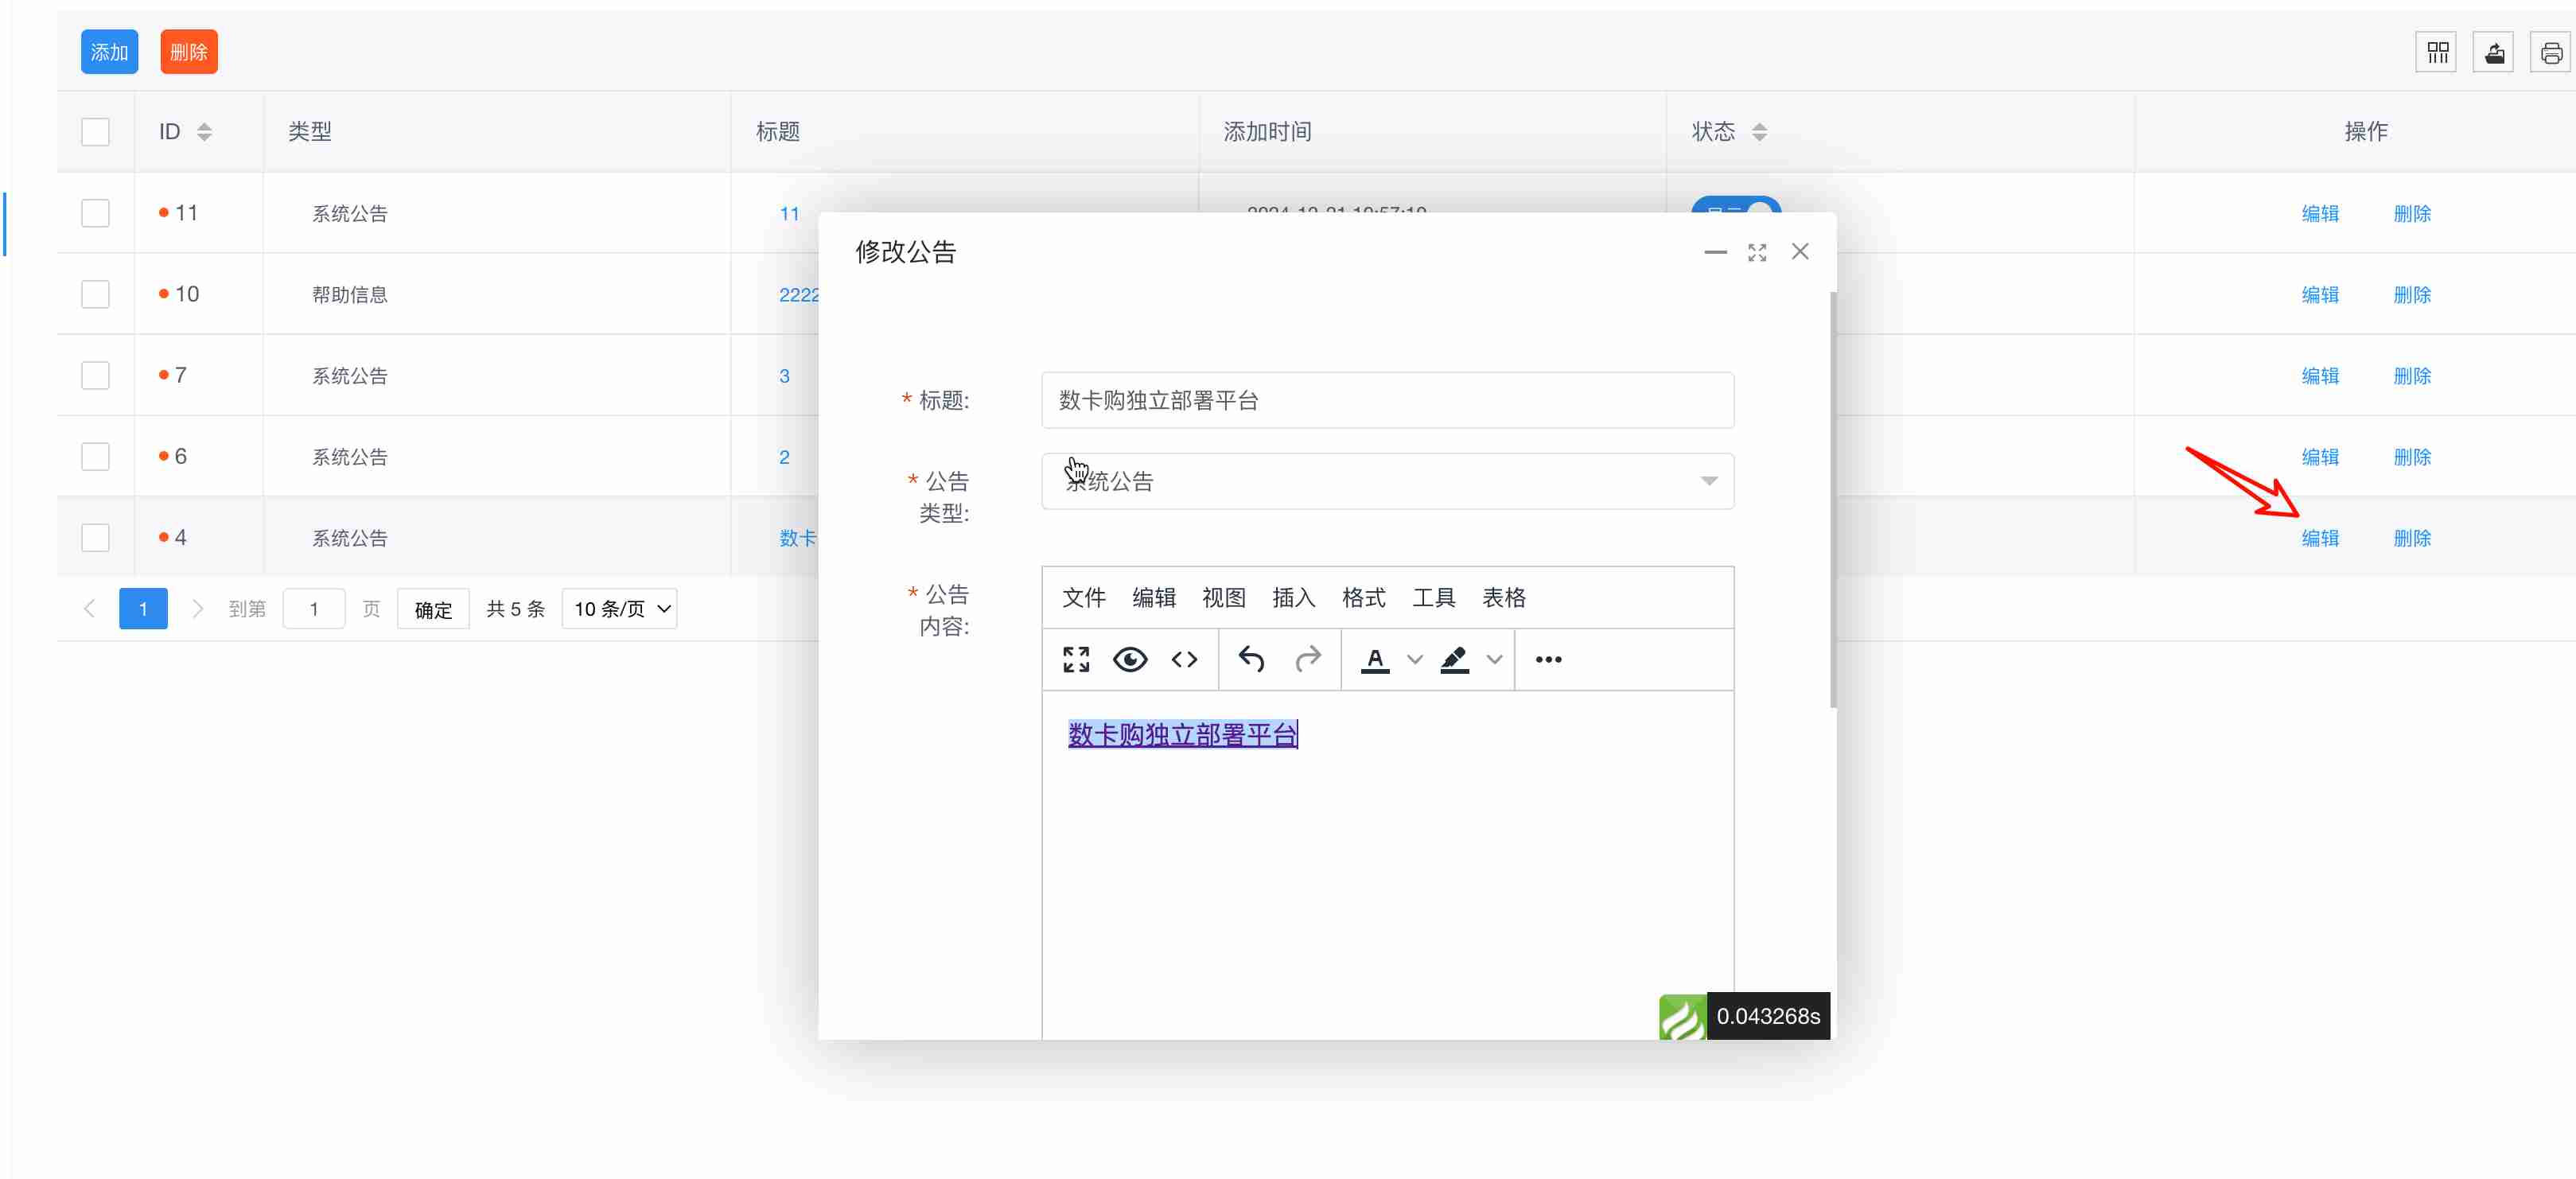Open the column filter grid icon
This screenshot has width=2576, height=1179.
tap(2437, 53)
